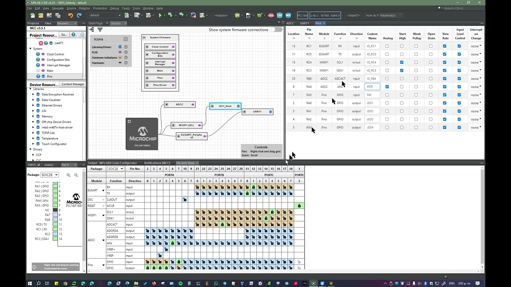Select the Memory library in Device Resources
Image resolution: width=511 pixels, height=287 pixels.
[47, 116]
